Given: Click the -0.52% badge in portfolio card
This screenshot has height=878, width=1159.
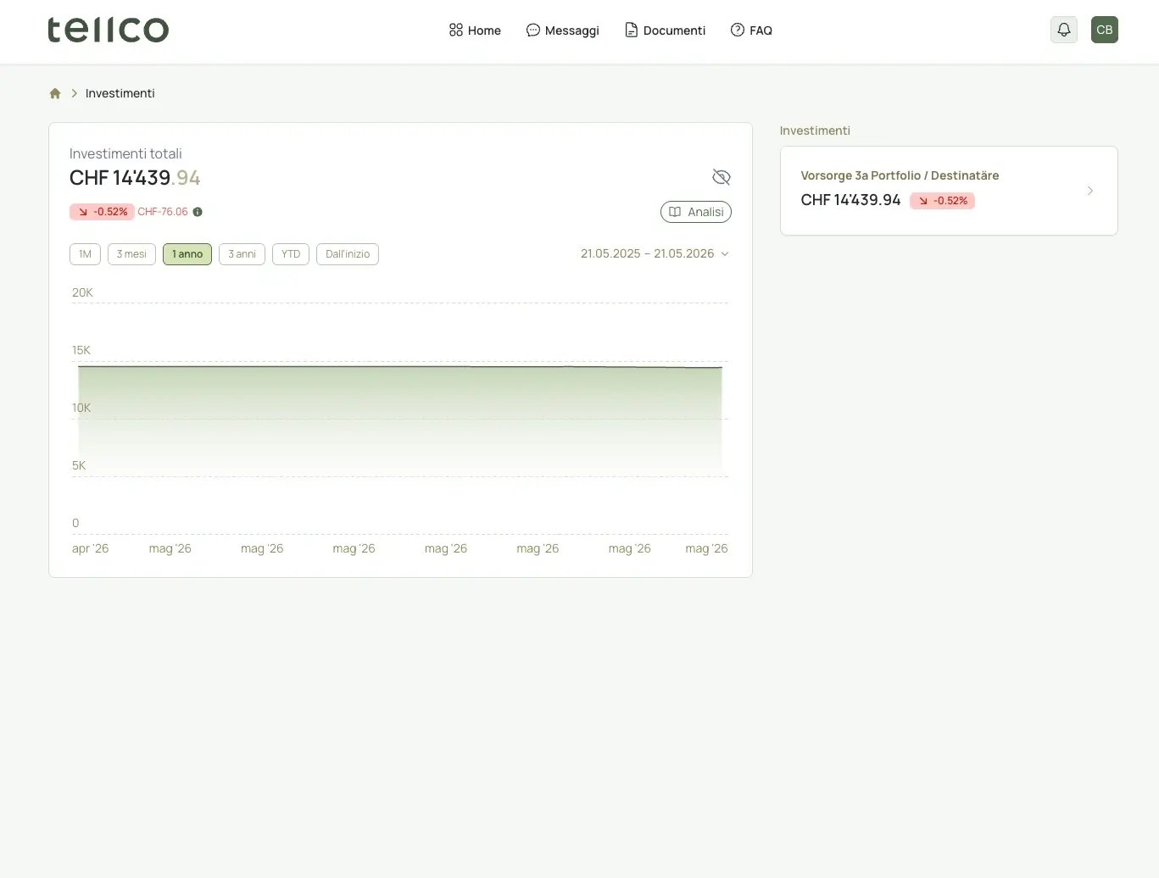Looking at the screenshot, I should click(x=942, y=201).
